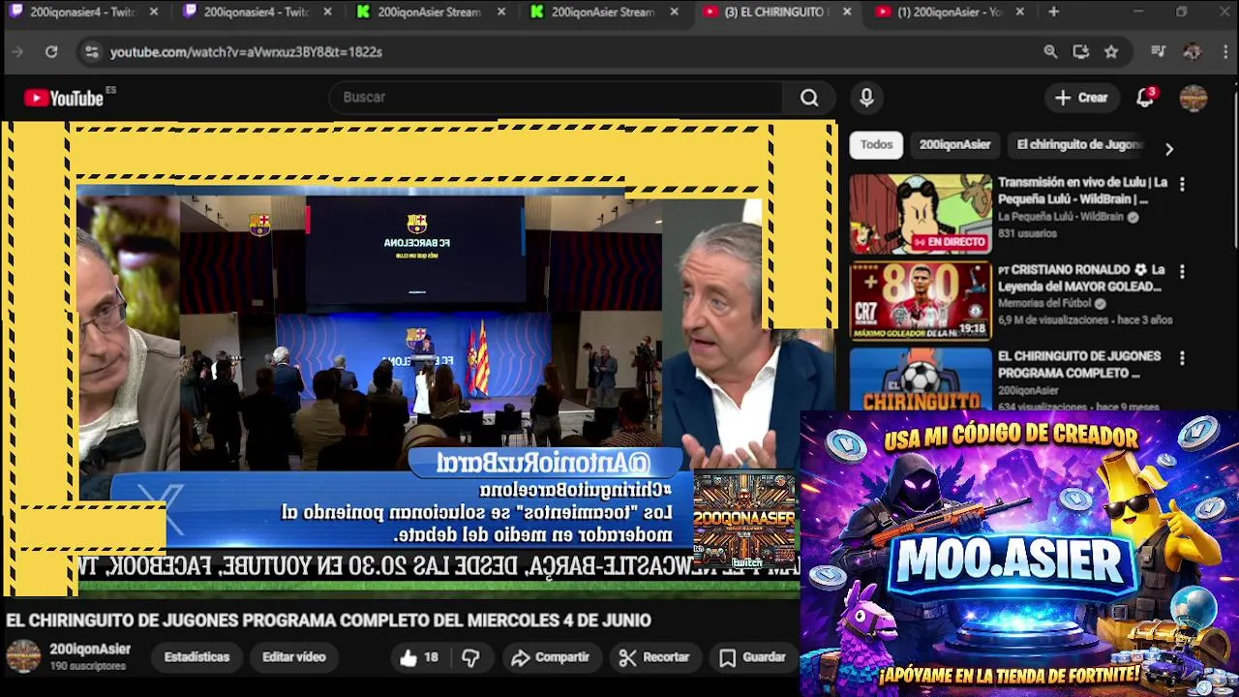
Task: Open the notifications bell
Action: 1145,97
